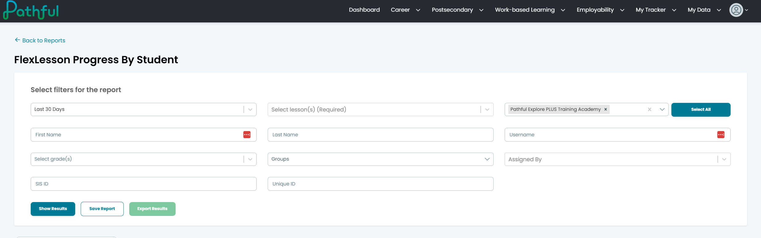Screen dimensions: 761x238
Task: Open the Assigned By dropdown
Action: click(x=618, y=159)
